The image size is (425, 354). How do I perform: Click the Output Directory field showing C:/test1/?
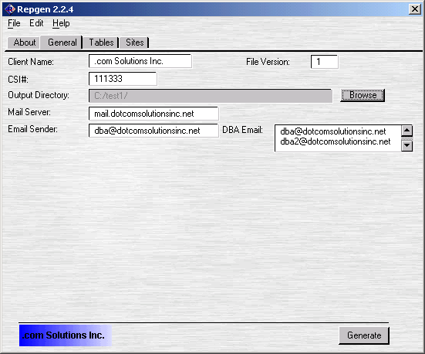click(211, 96)
